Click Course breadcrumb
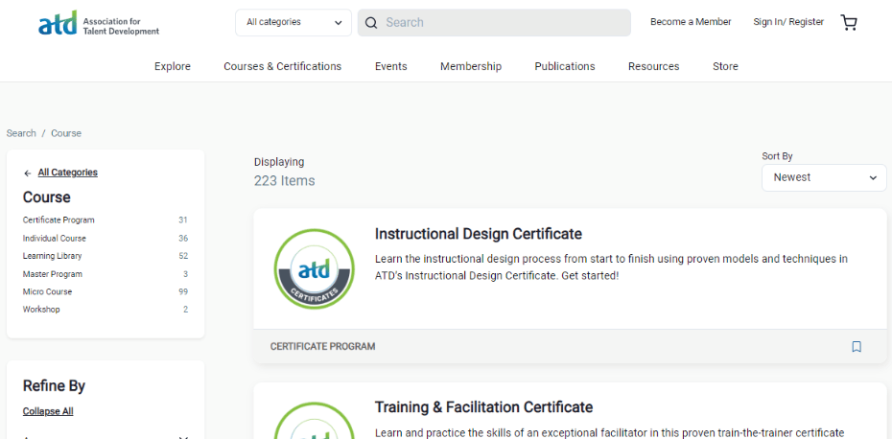The image size is (892, 439). [x=66, y=133]
